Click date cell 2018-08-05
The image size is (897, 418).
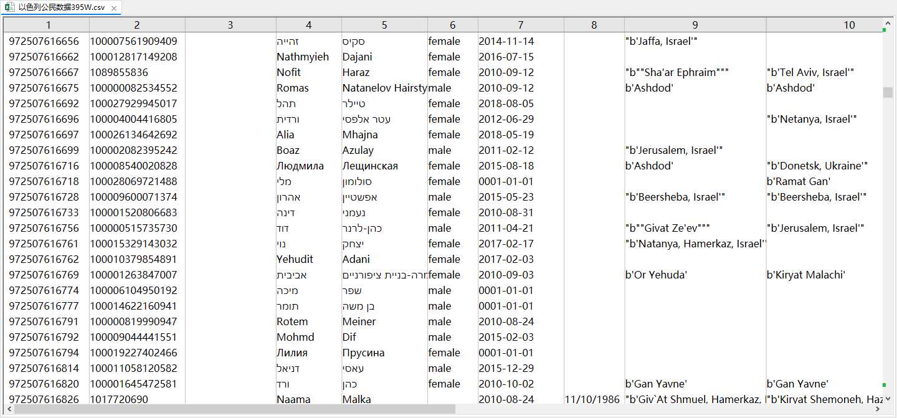[x=506, y=103]
